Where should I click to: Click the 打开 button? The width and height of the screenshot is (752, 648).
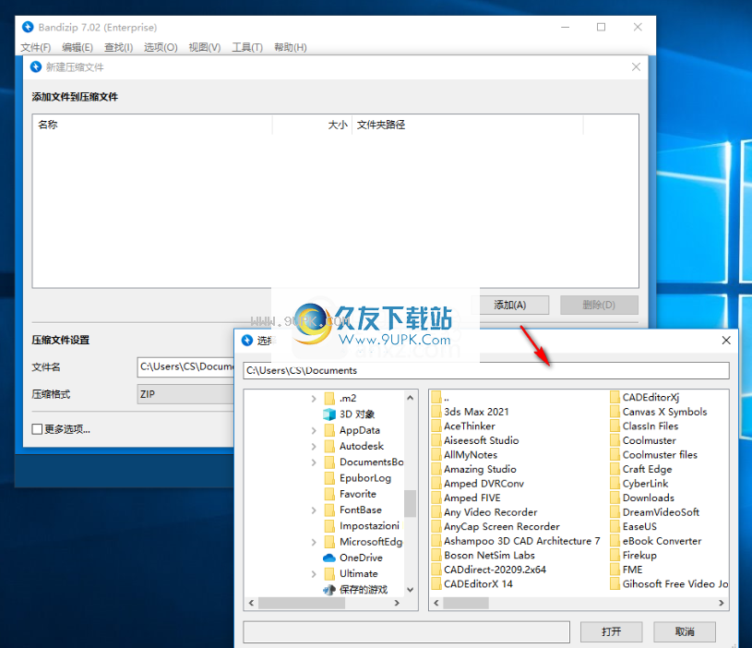611,631
